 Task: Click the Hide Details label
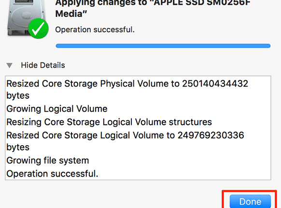coord(43,65)
